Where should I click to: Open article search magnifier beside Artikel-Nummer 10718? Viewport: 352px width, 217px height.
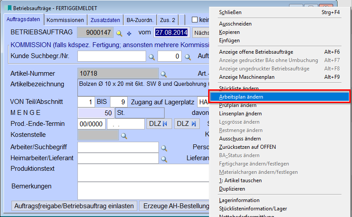[164, 74]
